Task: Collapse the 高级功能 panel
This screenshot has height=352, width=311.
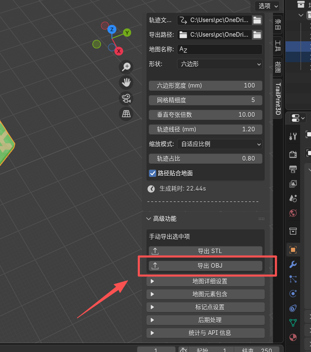Action: pos(149,219)
